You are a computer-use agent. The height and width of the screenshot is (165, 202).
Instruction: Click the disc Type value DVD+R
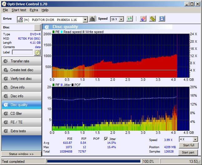pyautogui.click(x=35, y=34)
